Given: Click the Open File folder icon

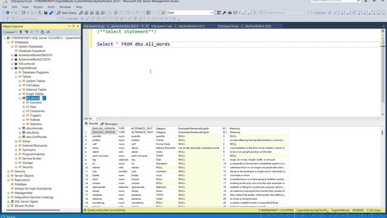Looking at the screenshot, I should [41, 13].
